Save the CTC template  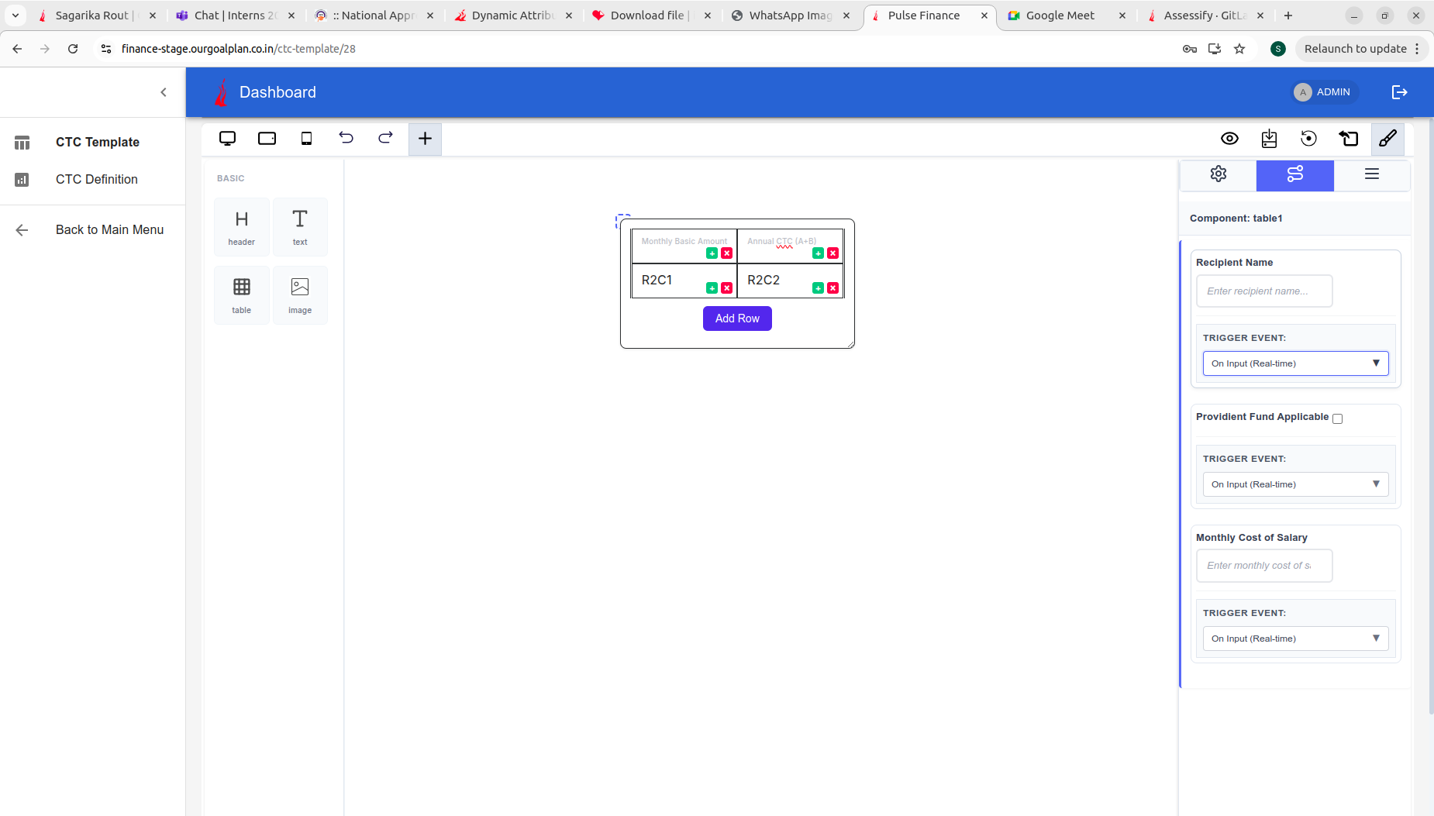point(1268,138)
